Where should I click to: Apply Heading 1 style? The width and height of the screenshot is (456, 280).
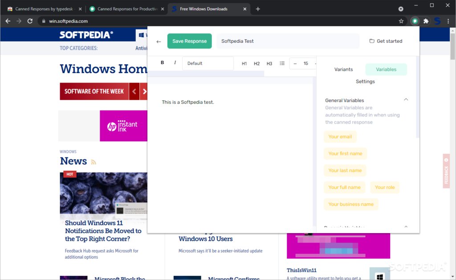(x=244, y=63)
